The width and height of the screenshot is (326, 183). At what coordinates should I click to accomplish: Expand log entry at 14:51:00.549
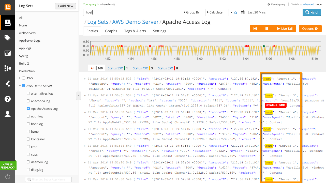(x=85, y=112)
